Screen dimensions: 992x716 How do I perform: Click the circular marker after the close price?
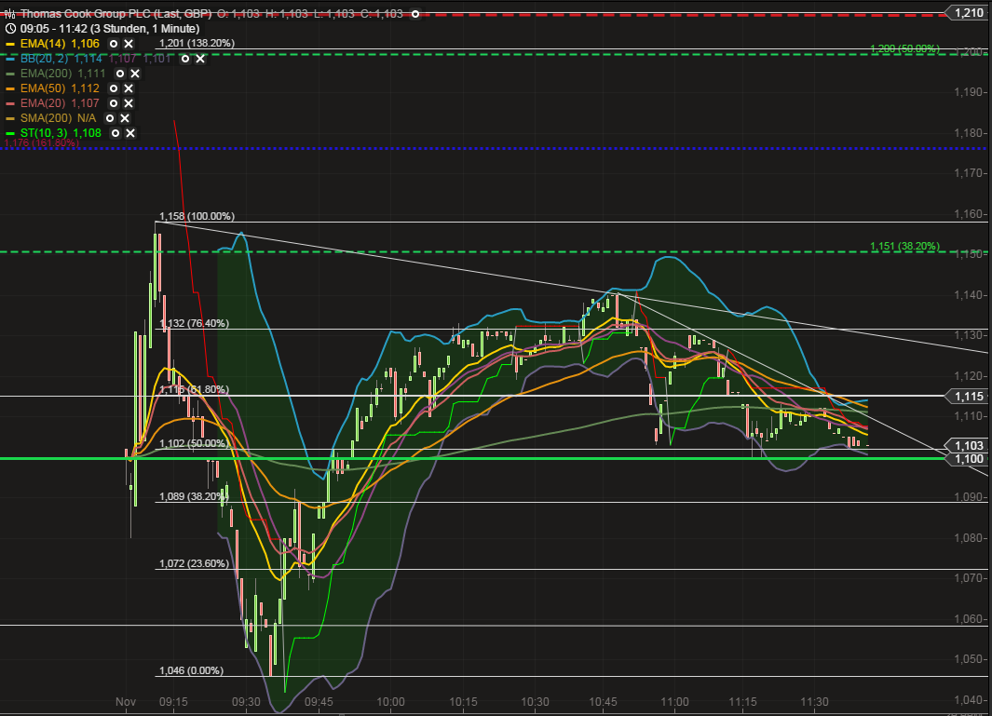414,15
